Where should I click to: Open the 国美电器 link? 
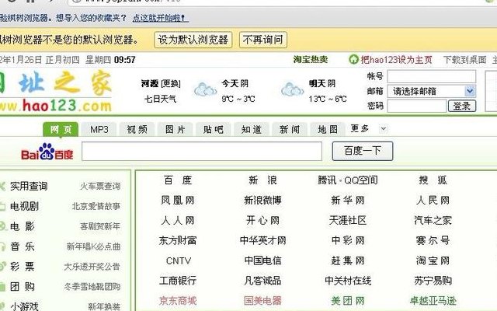pyautogui.click(x=262, y=301)
